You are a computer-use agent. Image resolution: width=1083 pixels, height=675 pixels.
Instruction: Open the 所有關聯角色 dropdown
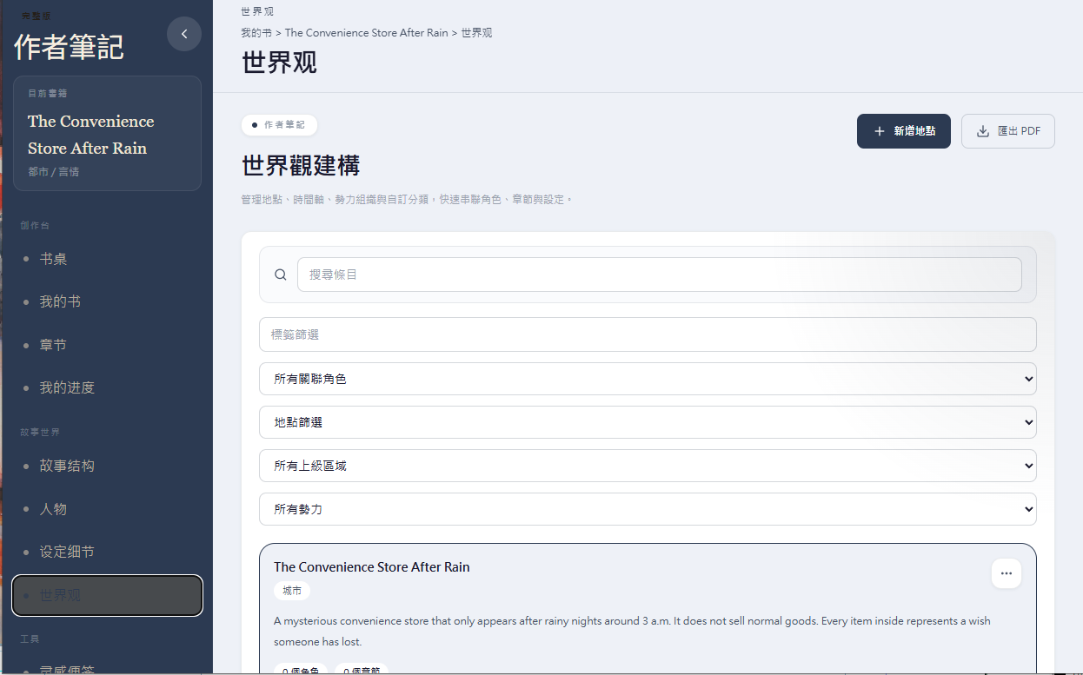click(x=648, y=379)
